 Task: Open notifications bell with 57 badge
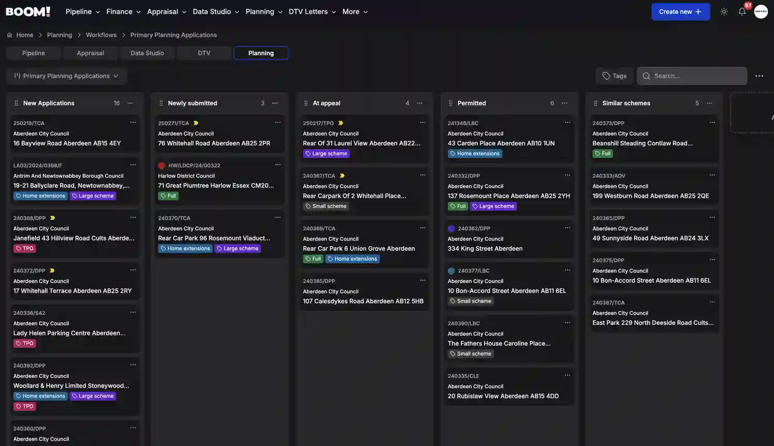(x=742, y=11)
